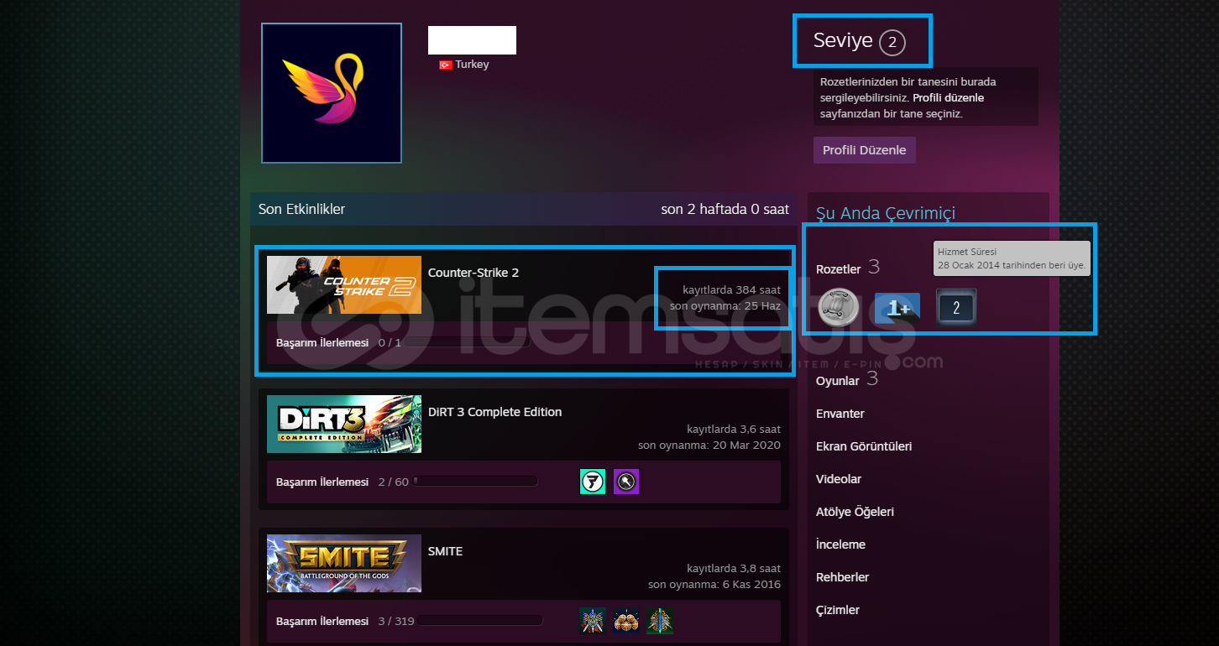
Task: Click the middle SMITE achievement icon
Action: click(x=626, y=621)
